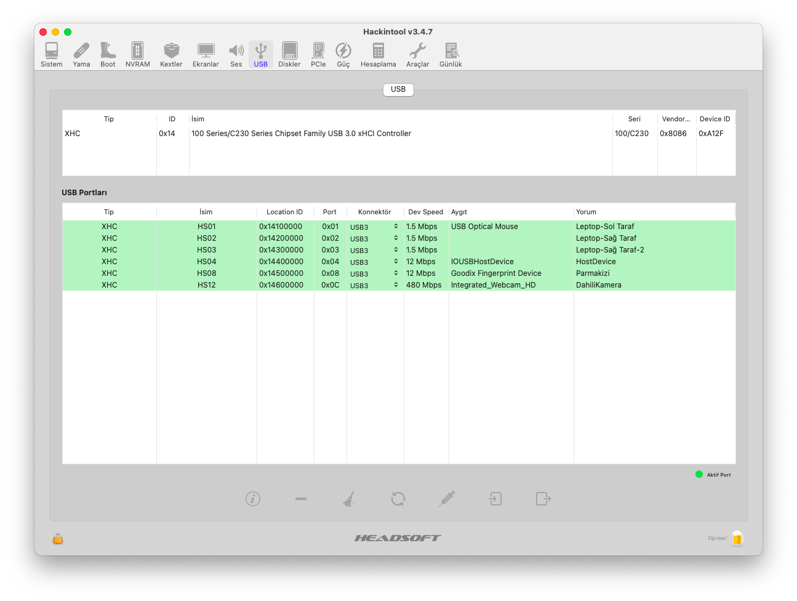Click the Tip me beer icon
The image size is (797, 601).
point(737,538)
